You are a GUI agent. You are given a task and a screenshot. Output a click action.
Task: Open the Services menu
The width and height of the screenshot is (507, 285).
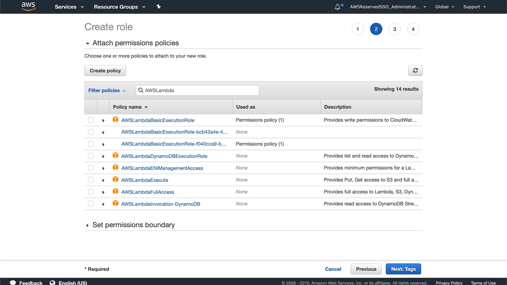click(69, 7)
